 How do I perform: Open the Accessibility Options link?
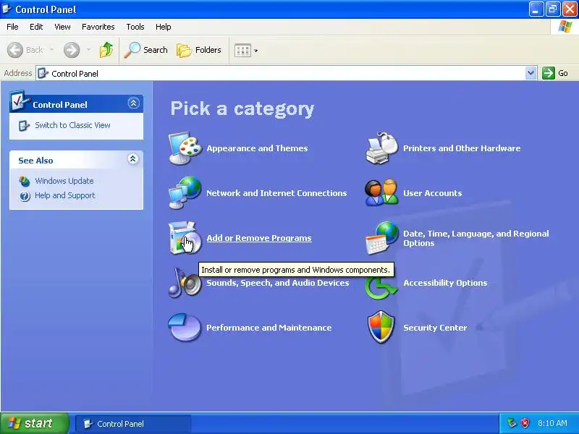[x=445, y=283]
